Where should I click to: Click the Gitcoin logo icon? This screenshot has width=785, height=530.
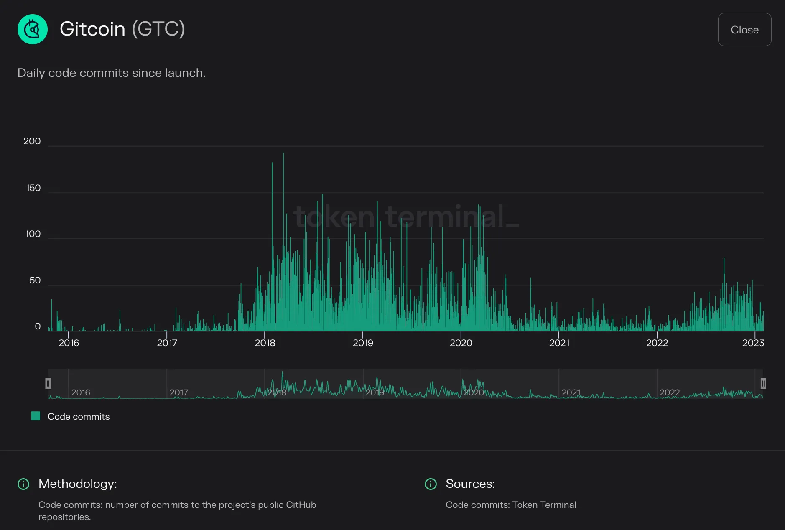coord(33,29)
